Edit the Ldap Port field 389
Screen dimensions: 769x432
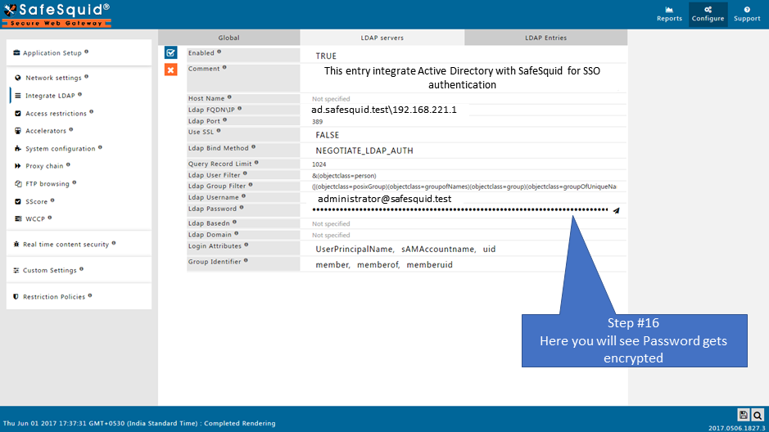[x=464, y=121]
